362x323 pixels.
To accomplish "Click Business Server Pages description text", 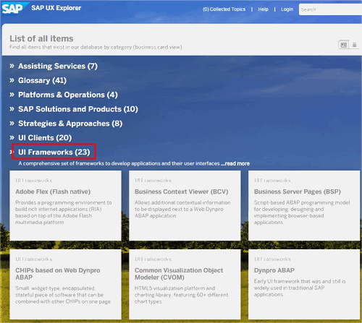I will tap(302, 212).
